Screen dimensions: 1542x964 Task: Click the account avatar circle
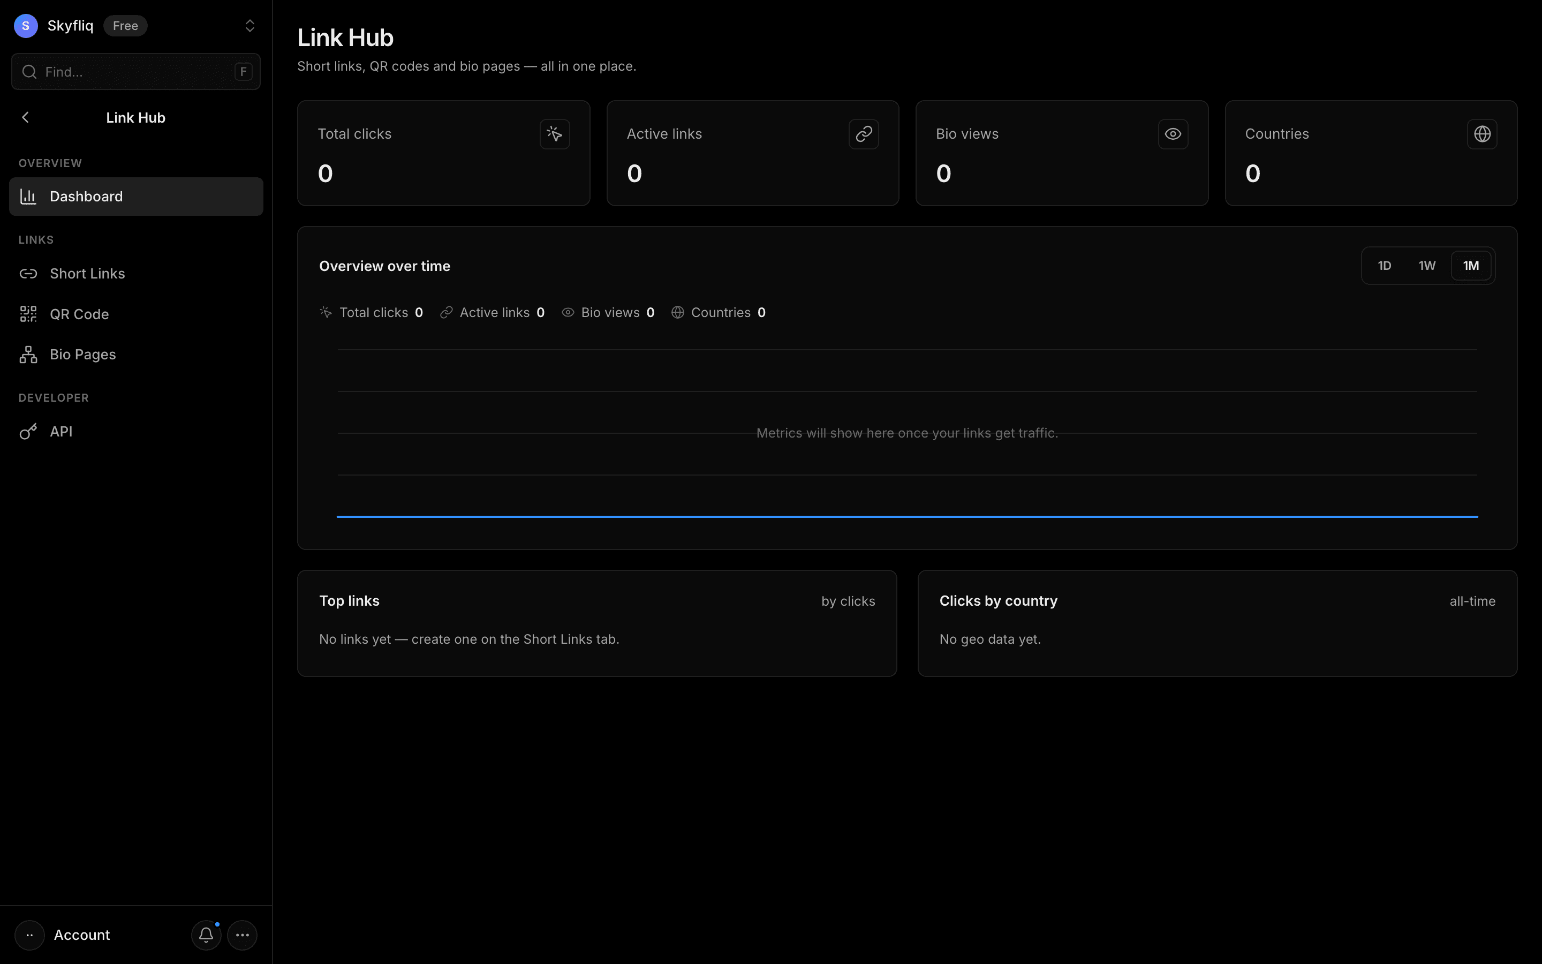tap(29, 935)
